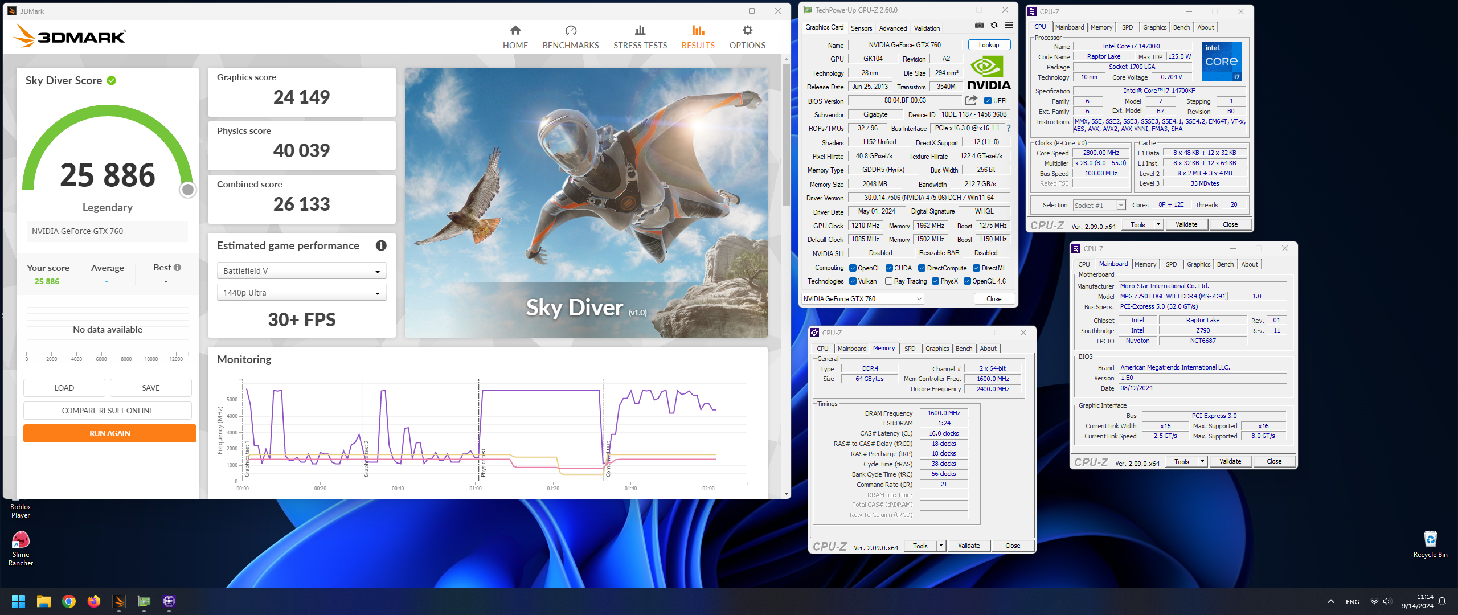This screenshot has width=1458, height=615.
Task: Expand the Tools arrow in CPU-Z CPU window
Action: (x=1158, y=224)
